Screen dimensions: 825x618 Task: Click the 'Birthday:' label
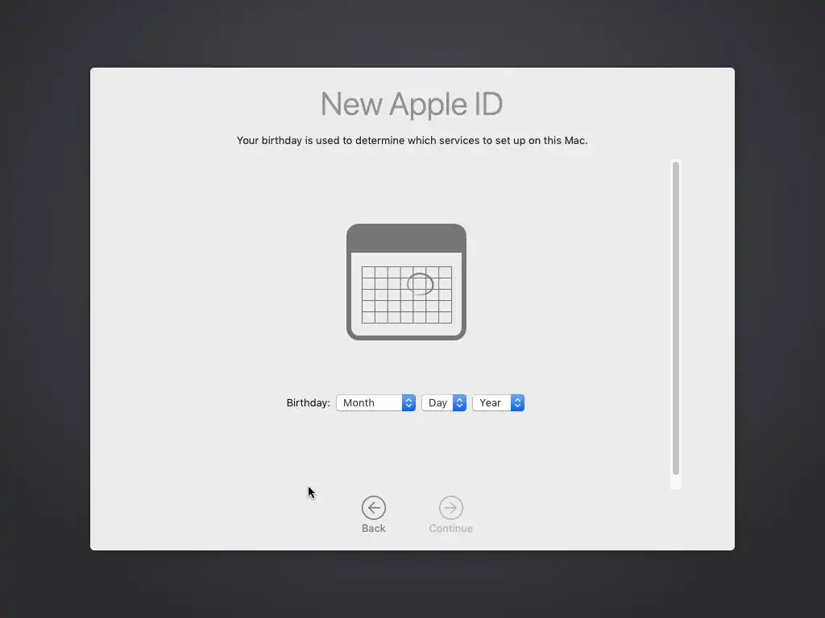coord(309,402)
